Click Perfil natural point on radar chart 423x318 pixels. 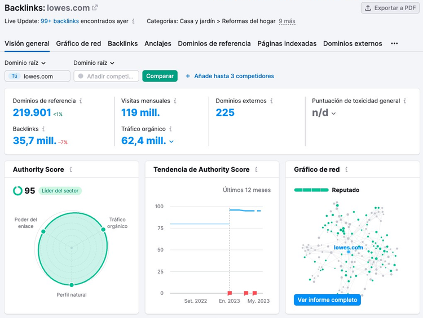pos(72,285)
